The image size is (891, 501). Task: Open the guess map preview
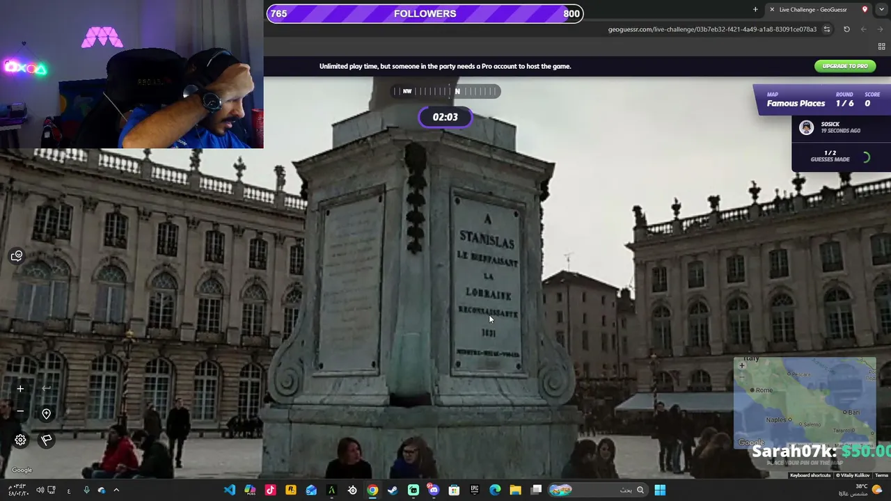click(805, 403)
